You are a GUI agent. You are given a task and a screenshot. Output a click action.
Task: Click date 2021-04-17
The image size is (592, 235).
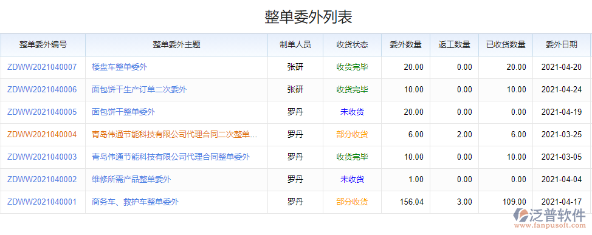[x=562, y=202]
